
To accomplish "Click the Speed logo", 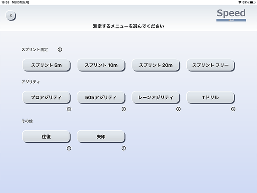I will [231, 14].
